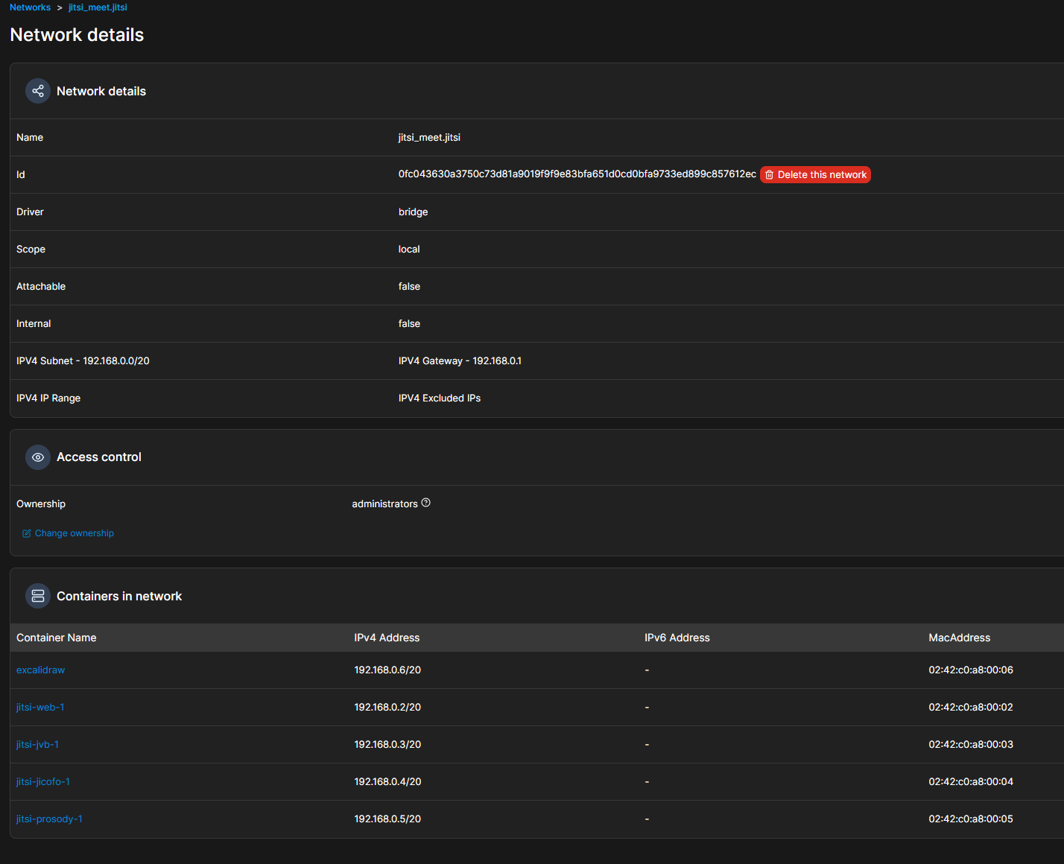1064x864 pixels.
Task: Click the IPv6 Address column header
Action: click(677, 638)
